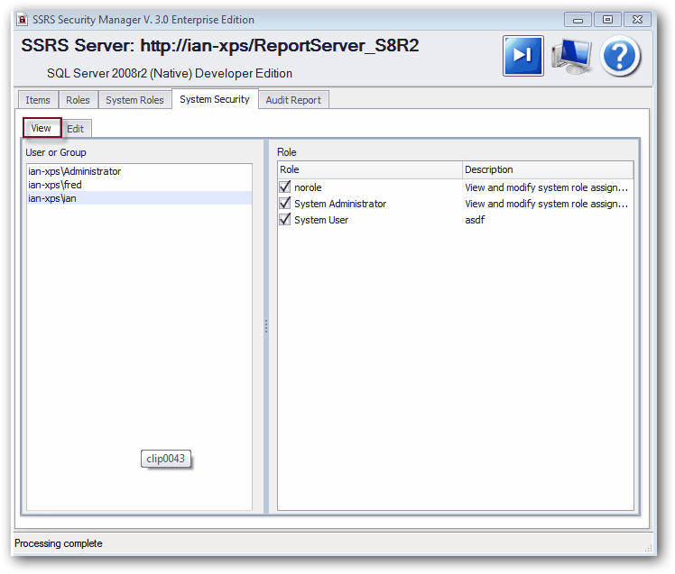Click the blue skip-forward arrow icon

tap(522, 56)
